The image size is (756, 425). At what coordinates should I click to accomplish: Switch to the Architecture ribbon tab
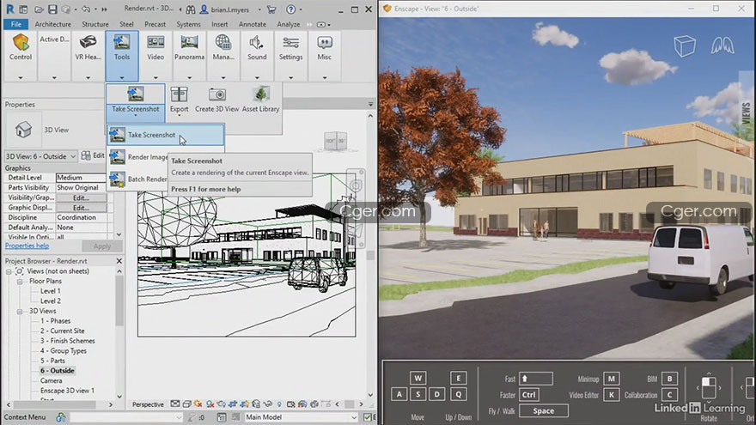[53, 24]
